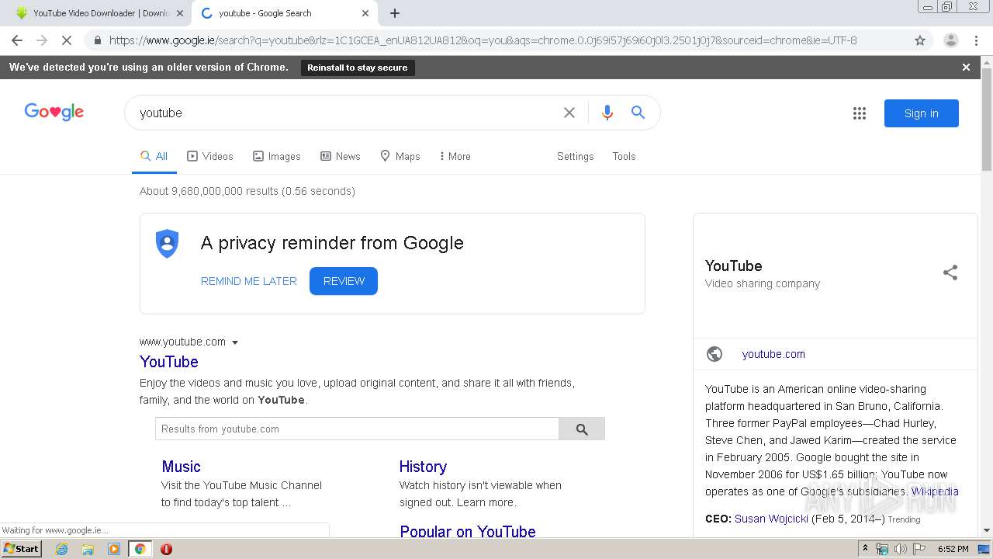993x559 pixels.
Task: Share the YouTube knowledge panel
Action: [x=950, y=273]
